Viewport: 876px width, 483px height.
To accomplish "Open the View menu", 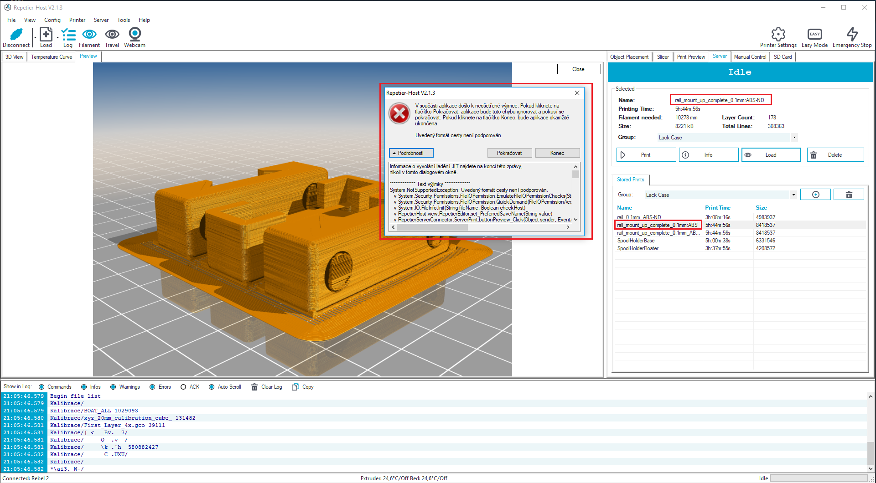I will [x=30, y=20].
